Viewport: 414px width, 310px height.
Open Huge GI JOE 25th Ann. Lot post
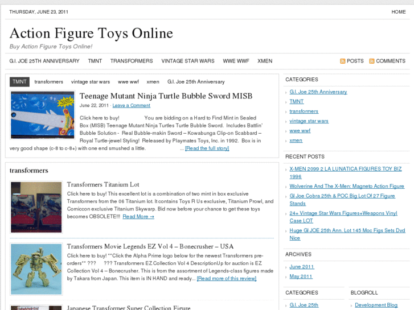(347, 234)
